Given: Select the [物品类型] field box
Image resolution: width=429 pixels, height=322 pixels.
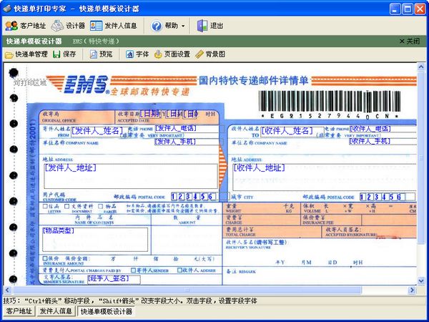Looking at the screenshot, I should [x=95, y=239].
